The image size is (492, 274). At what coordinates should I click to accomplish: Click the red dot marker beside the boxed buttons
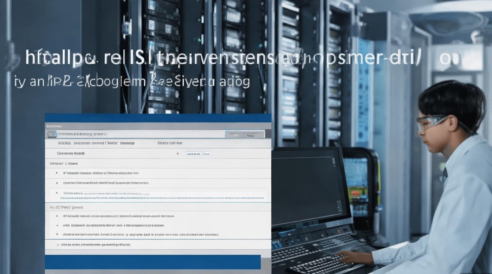click(x=178, y=154)
